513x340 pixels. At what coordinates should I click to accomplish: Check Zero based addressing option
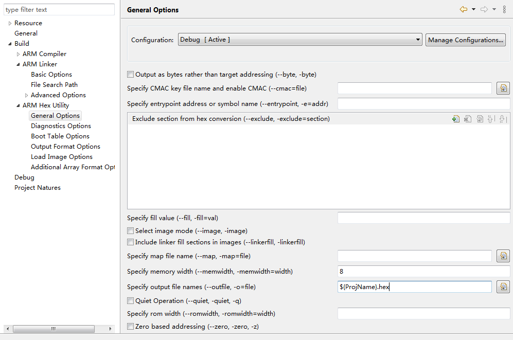tap(131, 326)
